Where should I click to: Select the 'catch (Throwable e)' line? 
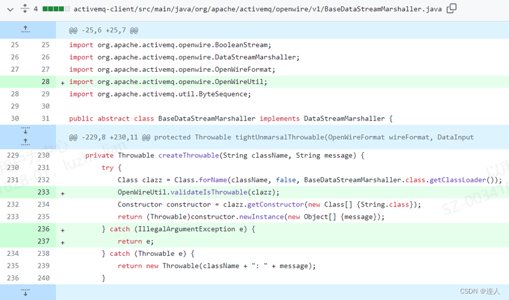pos(148,254)
